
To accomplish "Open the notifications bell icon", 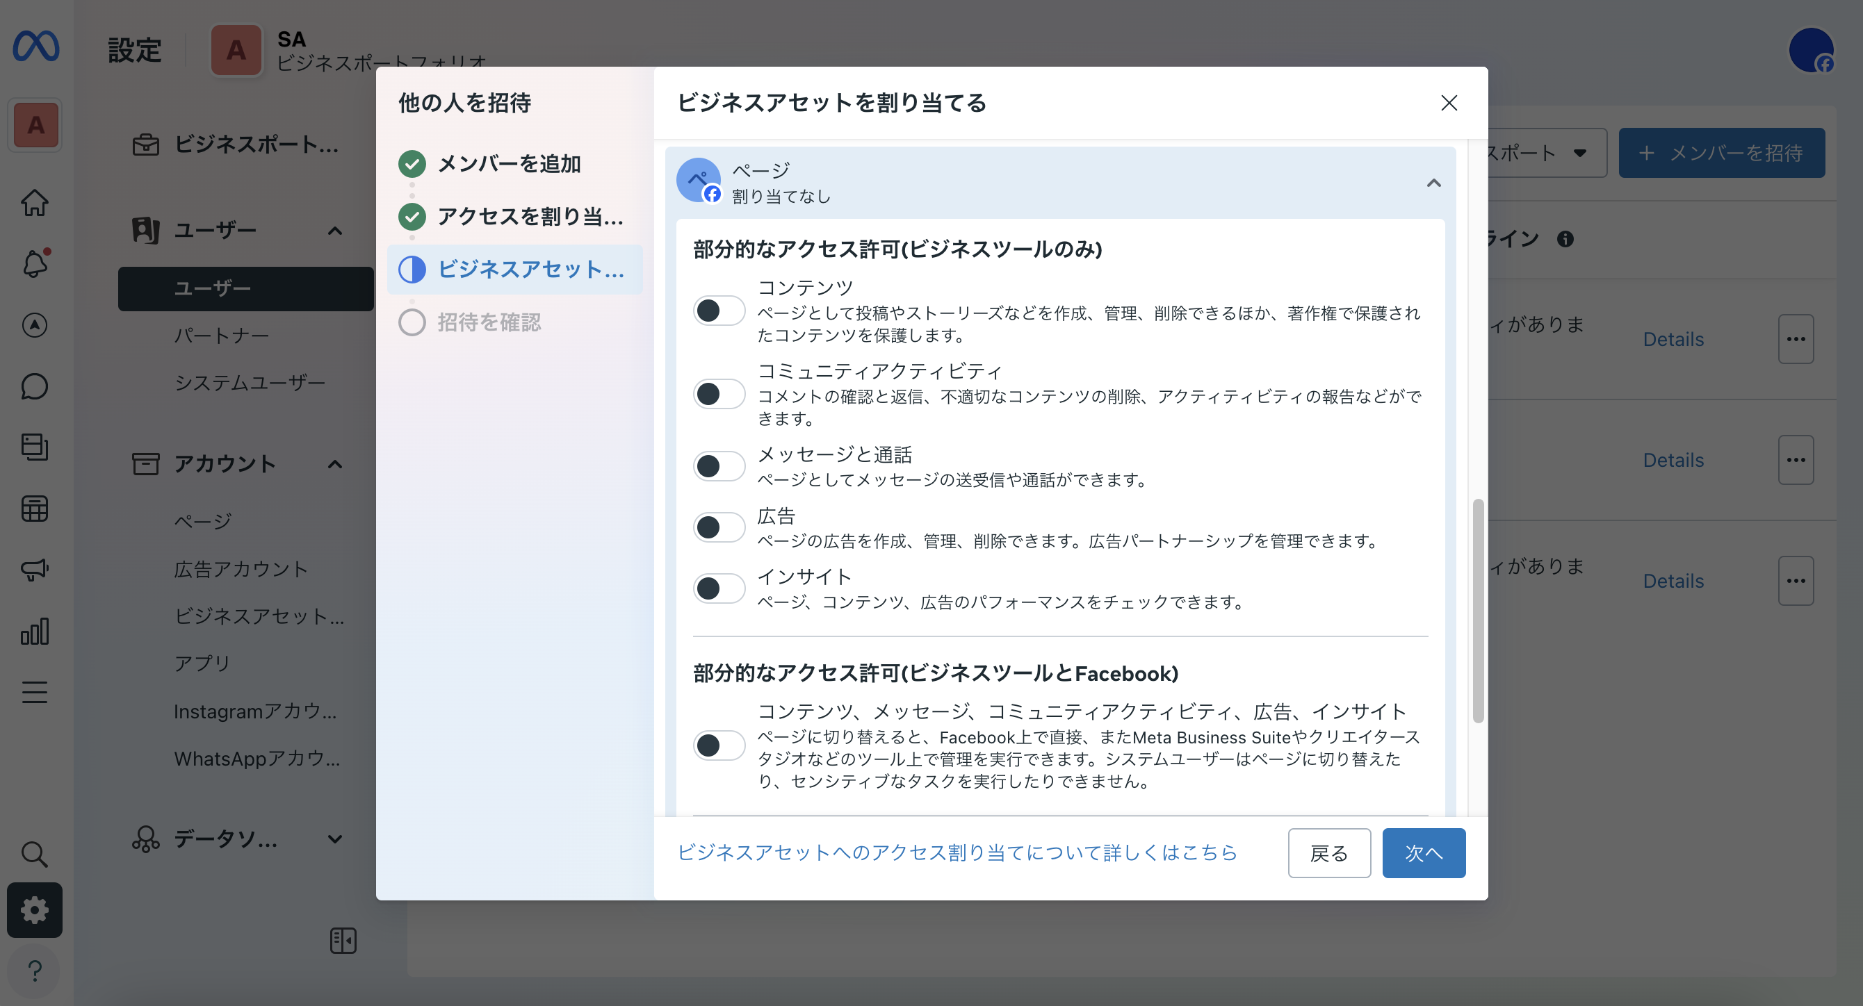I will point(34,263).
